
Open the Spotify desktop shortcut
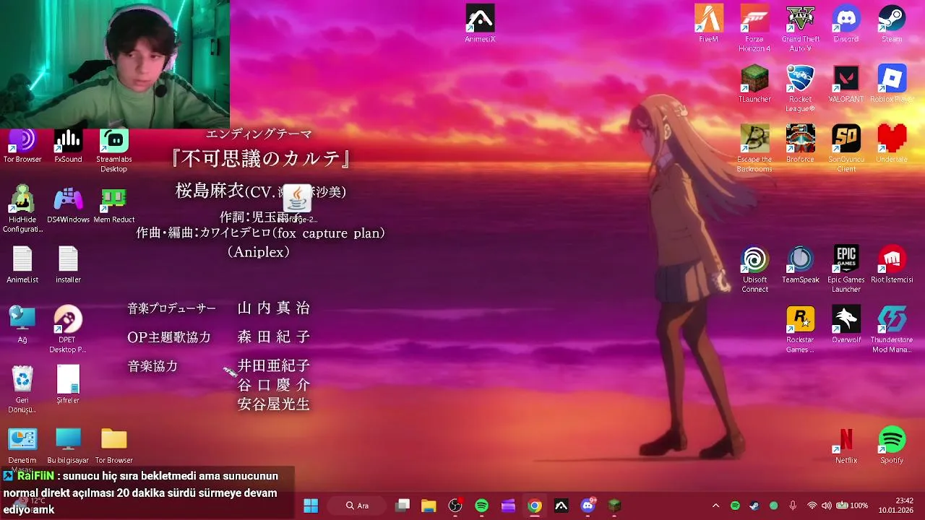tap(892, 444)
